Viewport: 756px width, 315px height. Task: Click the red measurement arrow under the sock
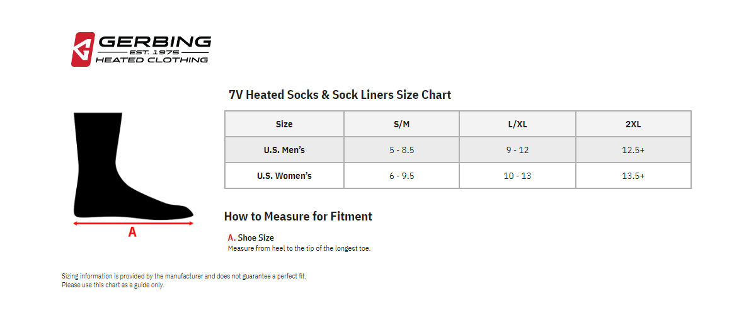[133, 222]
